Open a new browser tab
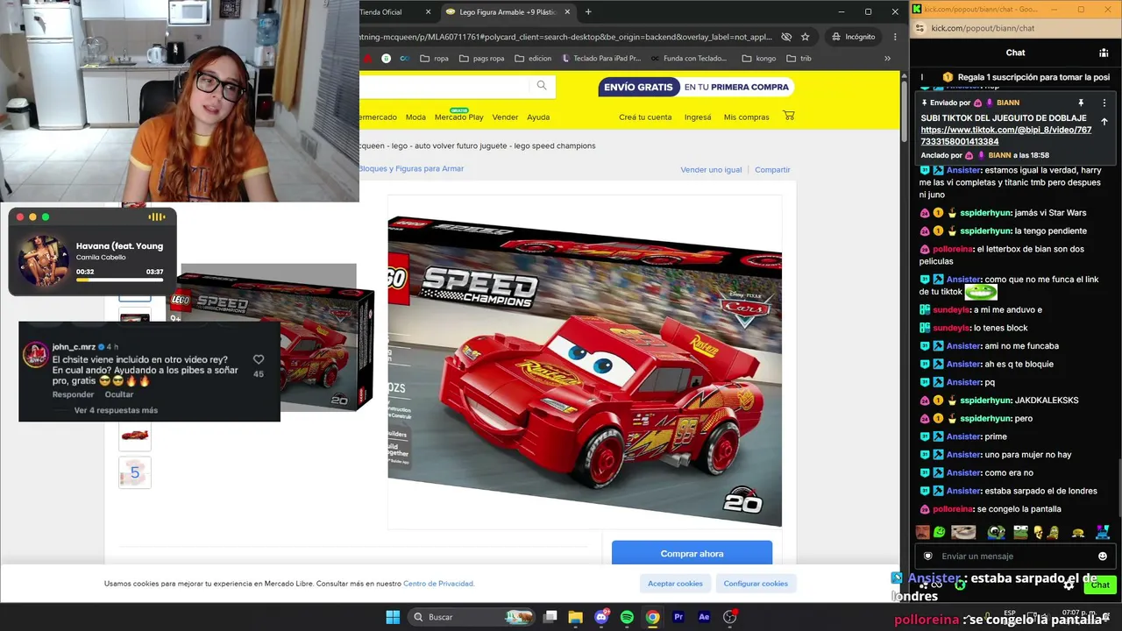Viewport: 1122px width, 631px height. click(588, 11)
